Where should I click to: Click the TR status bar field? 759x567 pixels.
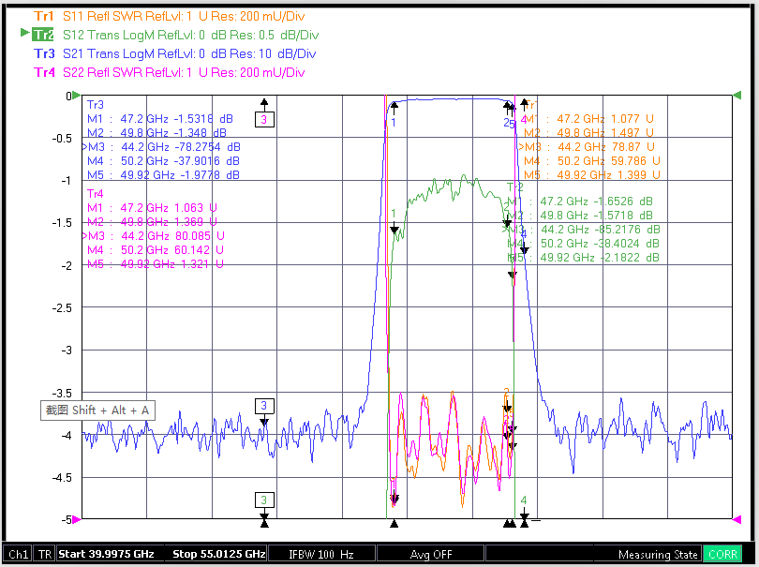pos(45,555)
